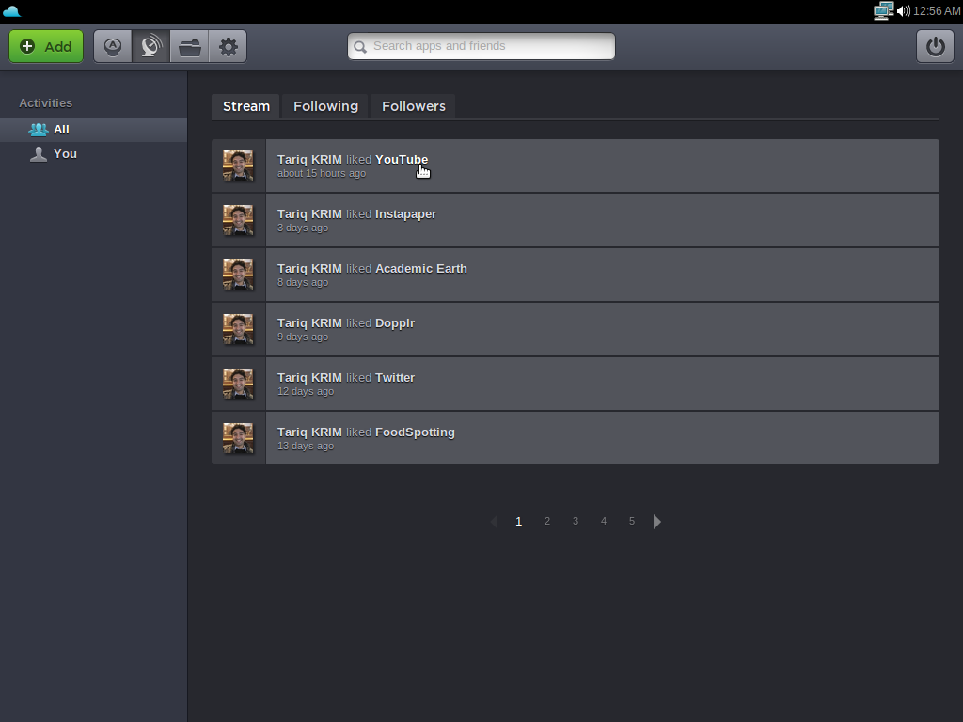Open the network tray icon
963x722 pixels.
tap(883, 11)
